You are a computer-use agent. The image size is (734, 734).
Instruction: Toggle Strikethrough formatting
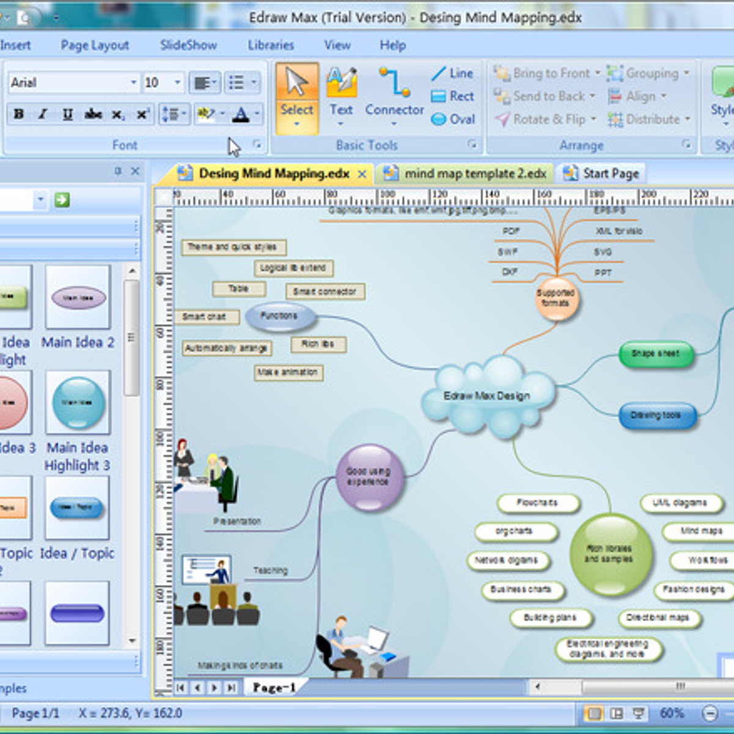tap(93, 114)
